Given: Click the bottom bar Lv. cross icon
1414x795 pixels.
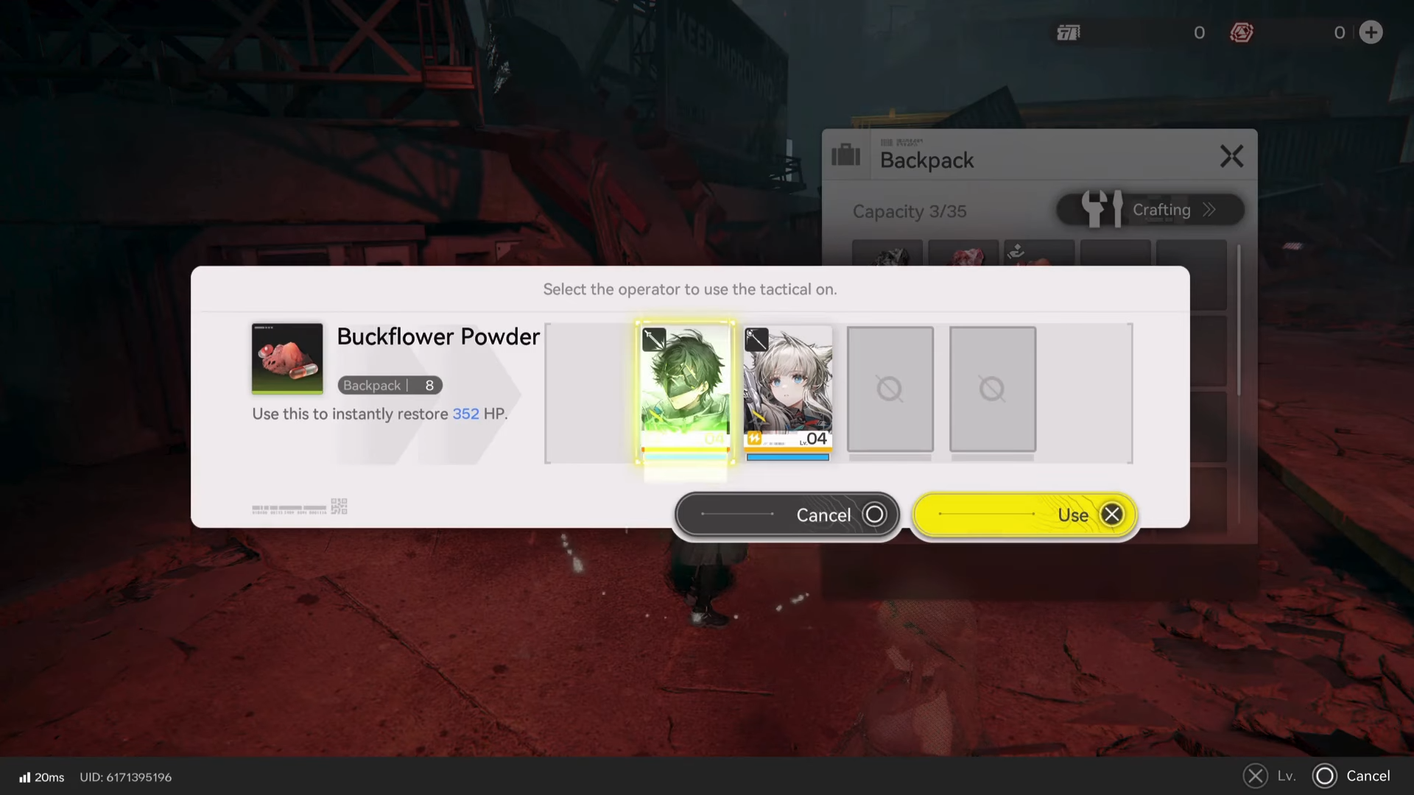Looking at the screenshot, I should coord(1255,776).
